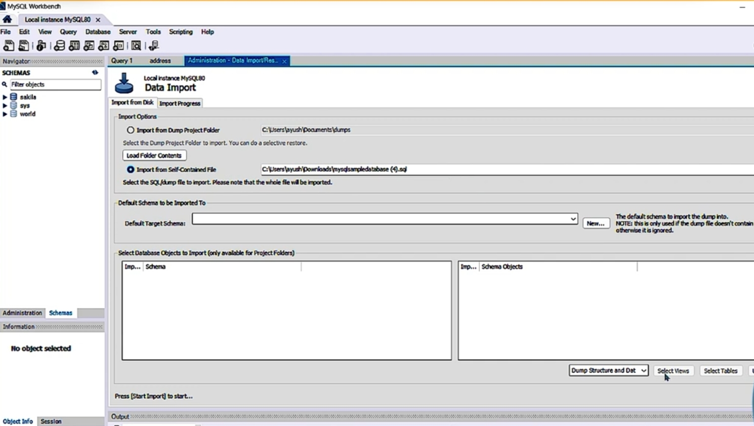Image resolution: width=754 pixels, height=426 pixels.
Task: Create a new view toolbar icon
Action: [x=89, y=46]
